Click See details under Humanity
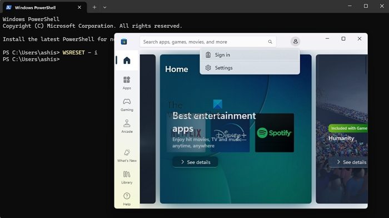Viewport: 389px width, 218px height. [x=348, y=162]
